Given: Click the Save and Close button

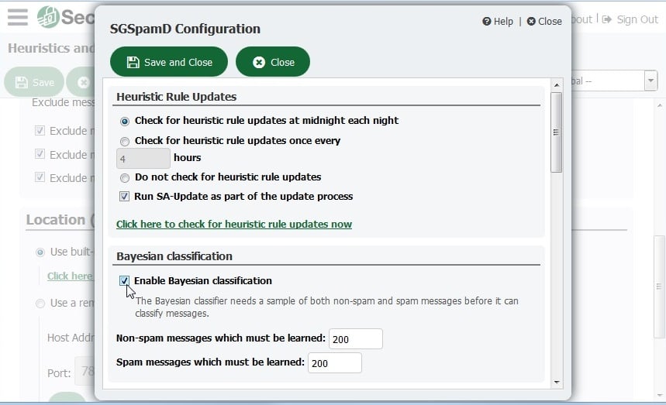Looking at the screenshot, I should tap(168, 62).
